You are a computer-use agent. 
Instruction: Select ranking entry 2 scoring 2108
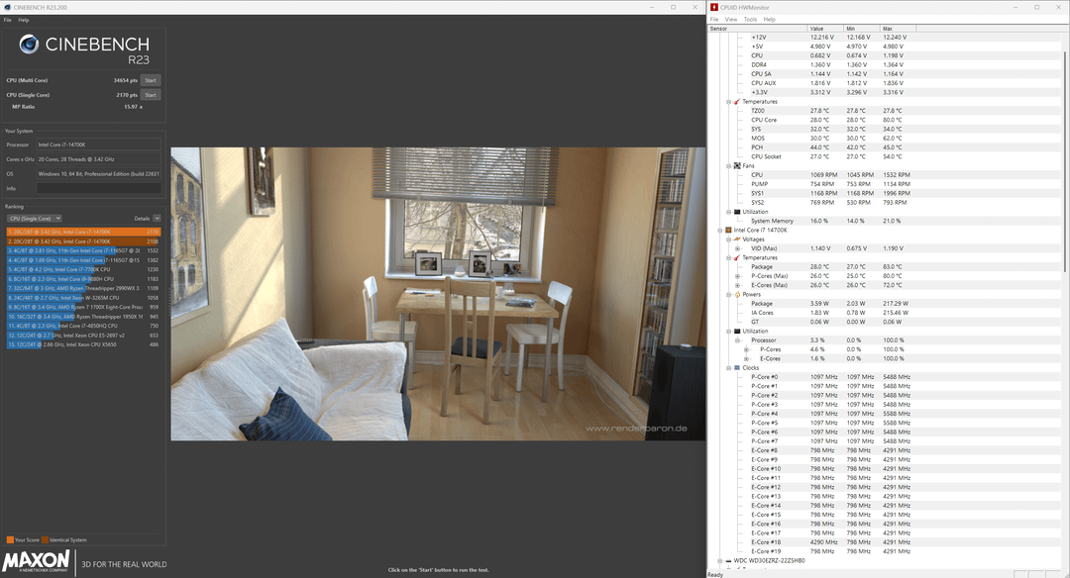click(x=83, y=241)
